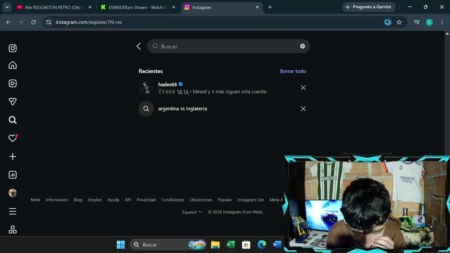Open Word from the taskbar
Image resolution: width=450 pixels, height=253 pixels.
pyautogui.click(x=277, y=245)
